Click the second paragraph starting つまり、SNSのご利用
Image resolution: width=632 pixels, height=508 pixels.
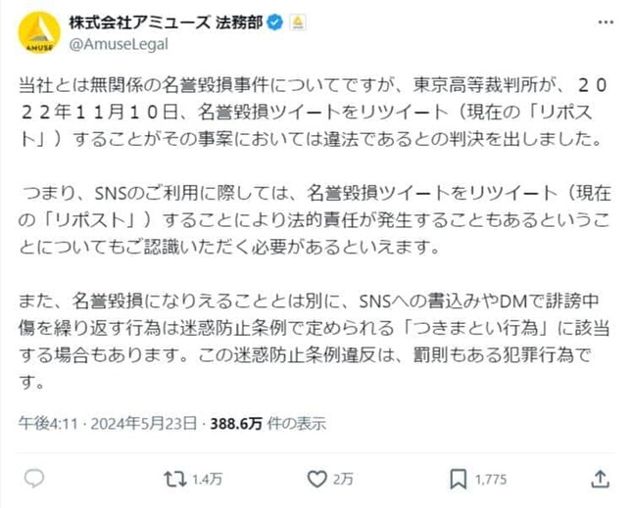314,219
